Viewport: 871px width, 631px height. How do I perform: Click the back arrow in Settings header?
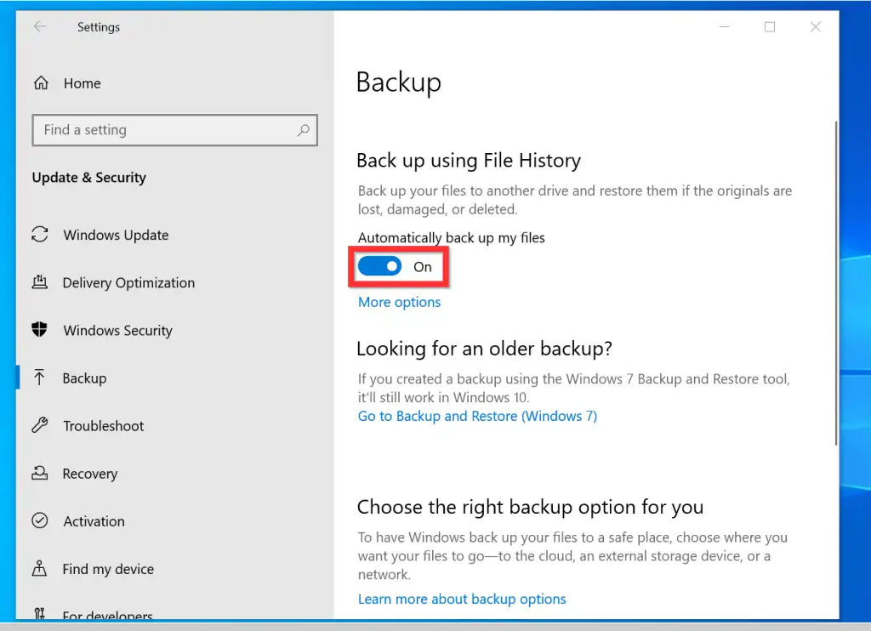click(39, 27)
